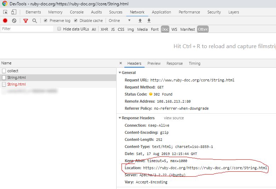This screenshot has width=276, height=189.
Task: Filter requests by Manifest
Action: [187, 29]
